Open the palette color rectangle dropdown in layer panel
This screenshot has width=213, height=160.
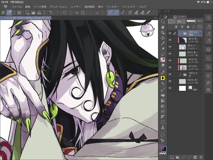(x=172, y=21)
